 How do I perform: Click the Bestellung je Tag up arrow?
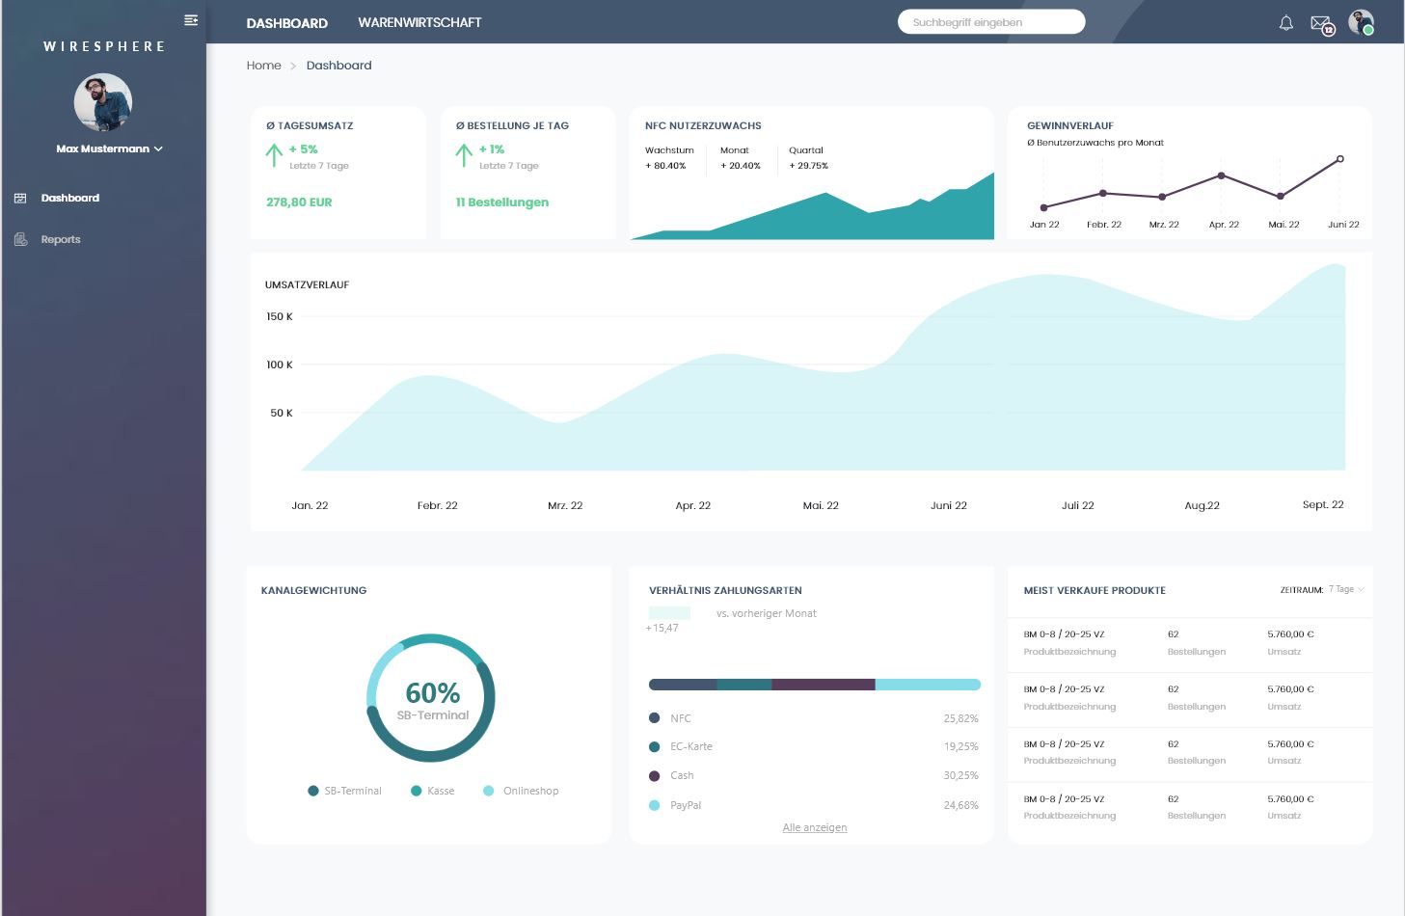[x=464, y=155]
